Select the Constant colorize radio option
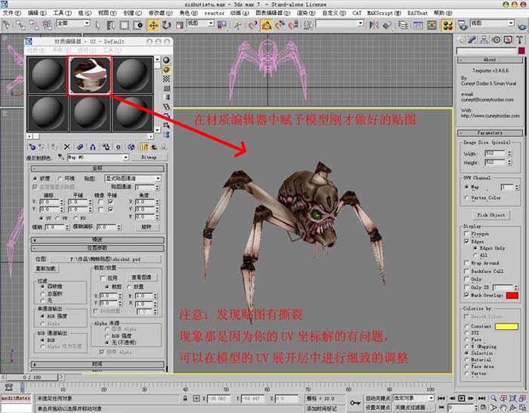Image resolution: width=529 pixels, height=413 pixels. [x=466, y=326]
